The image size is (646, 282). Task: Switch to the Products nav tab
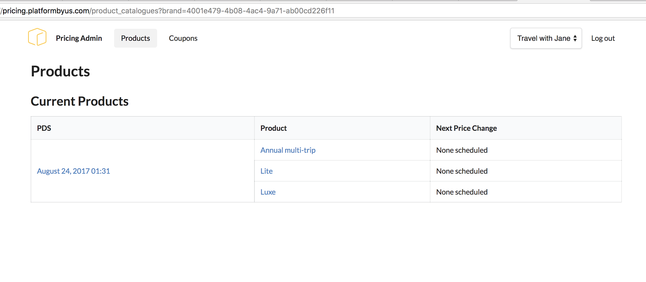tap(135, 38)
